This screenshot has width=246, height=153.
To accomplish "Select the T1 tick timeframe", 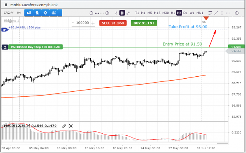I will click(137, 13).
